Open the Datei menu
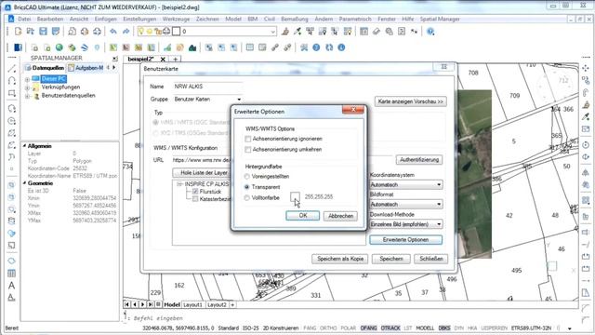Image resolution: width=595 pixels, height=335 pixels. (x=24, y=19)
